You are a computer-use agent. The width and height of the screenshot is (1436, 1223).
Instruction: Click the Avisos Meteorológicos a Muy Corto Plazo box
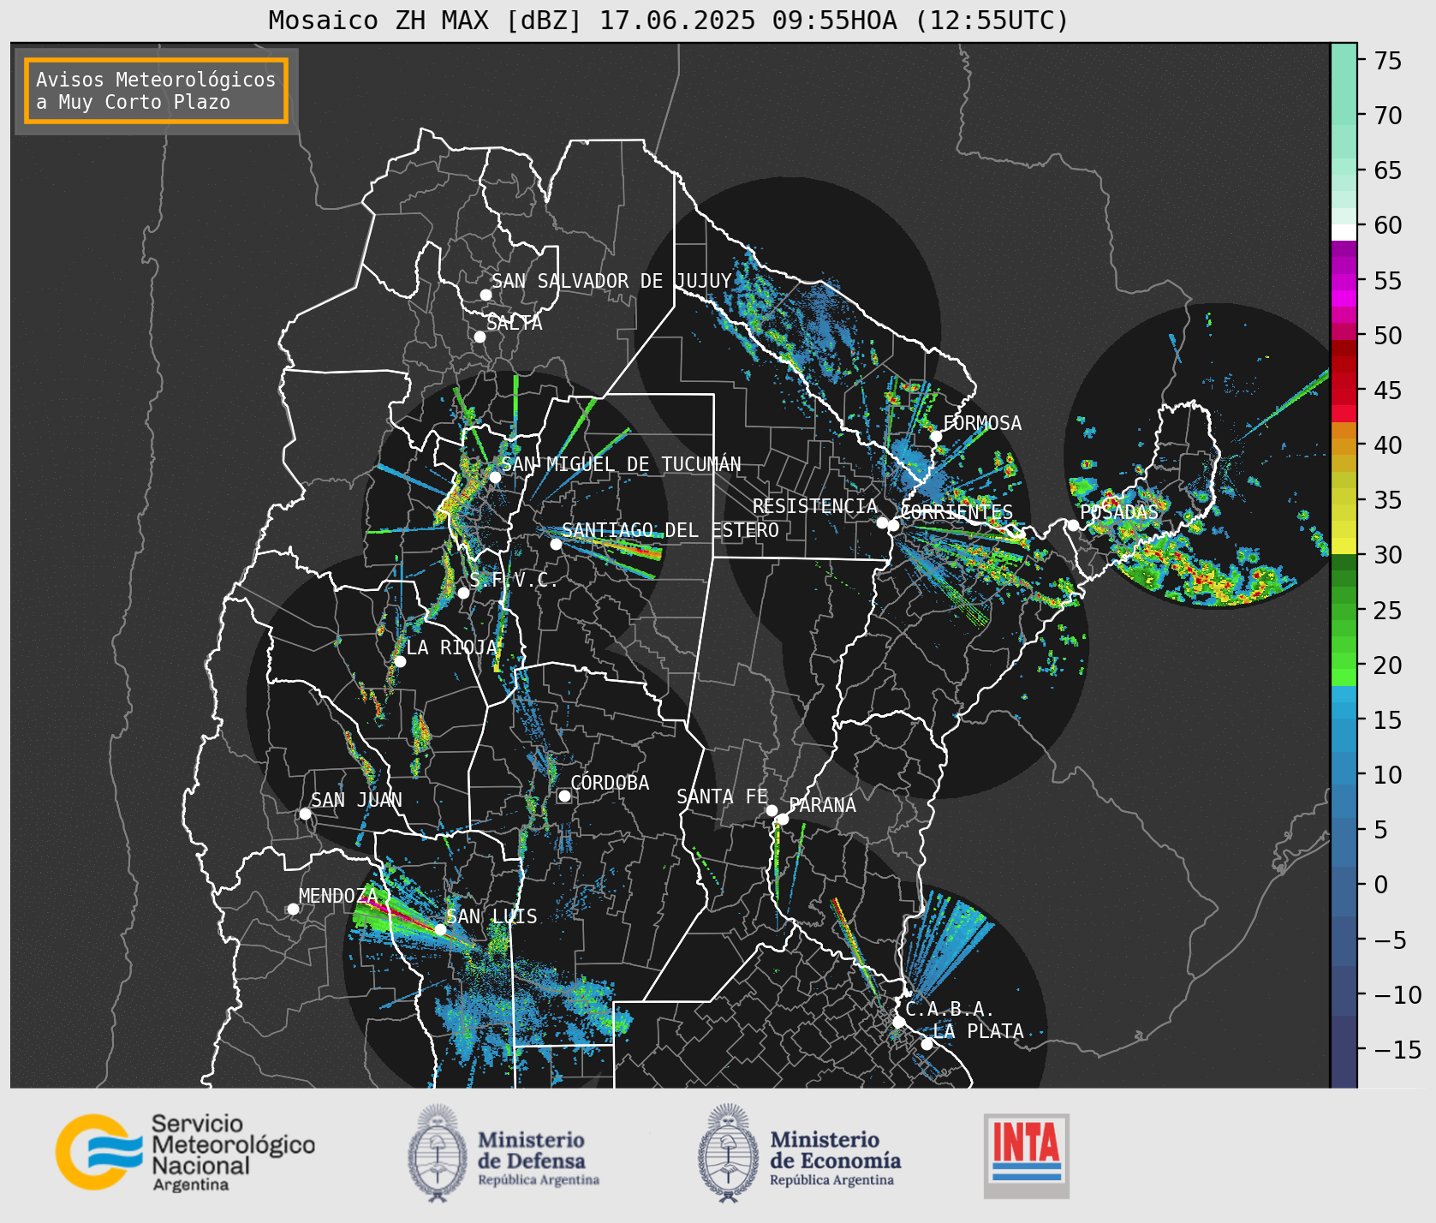click(156, 91)
